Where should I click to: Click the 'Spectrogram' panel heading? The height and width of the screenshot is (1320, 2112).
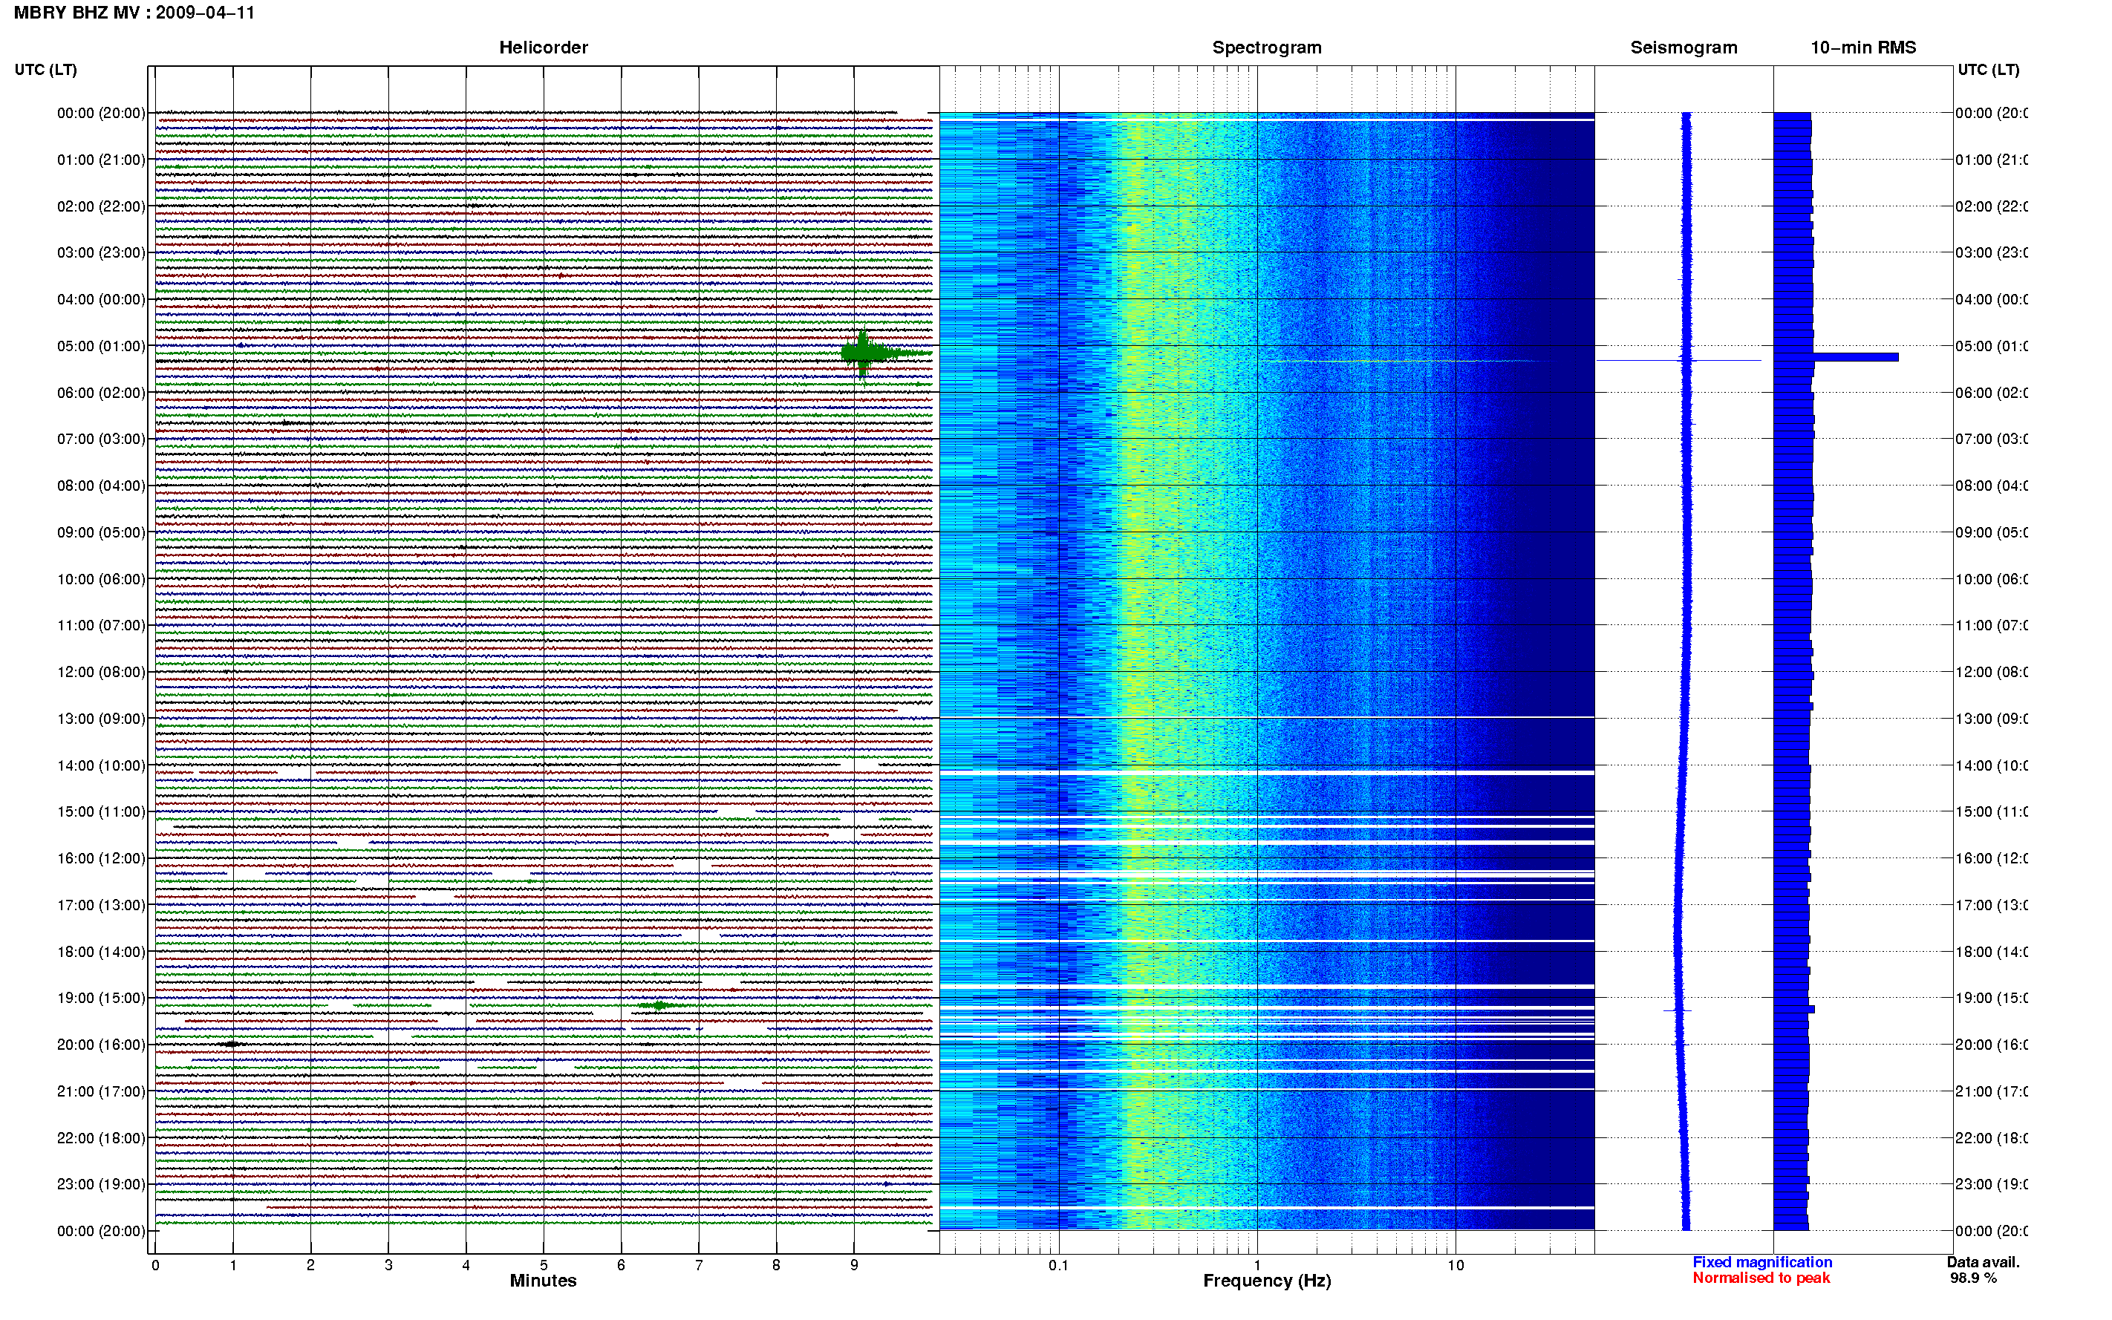tap(1267, 48)
